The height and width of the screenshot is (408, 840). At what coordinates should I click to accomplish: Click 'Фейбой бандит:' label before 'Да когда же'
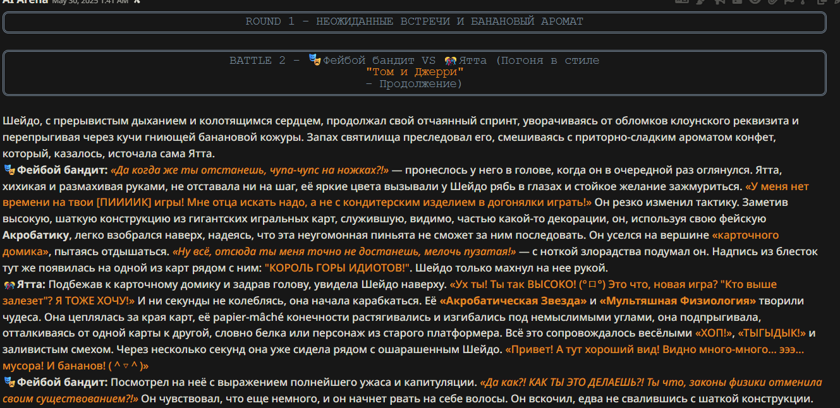tap(62, 170)
